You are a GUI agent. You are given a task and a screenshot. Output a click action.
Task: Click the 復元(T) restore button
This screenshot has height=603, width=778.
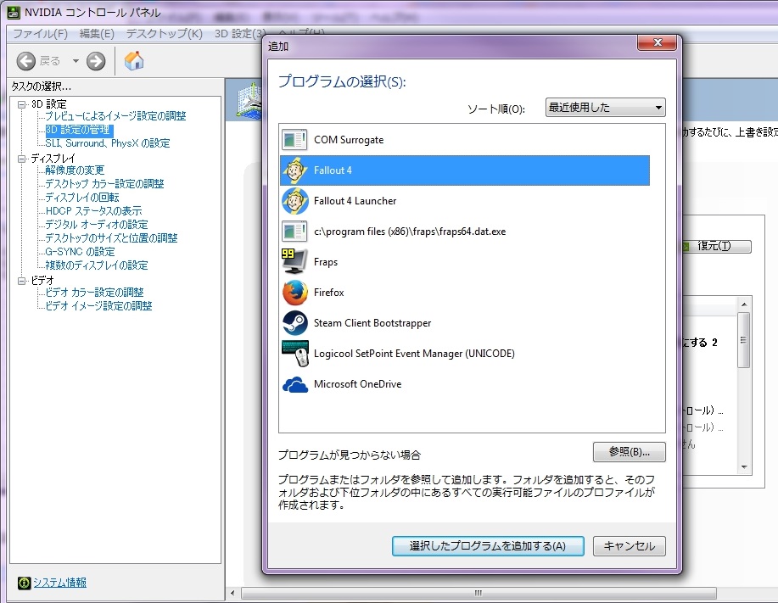(x=715, y=246)
